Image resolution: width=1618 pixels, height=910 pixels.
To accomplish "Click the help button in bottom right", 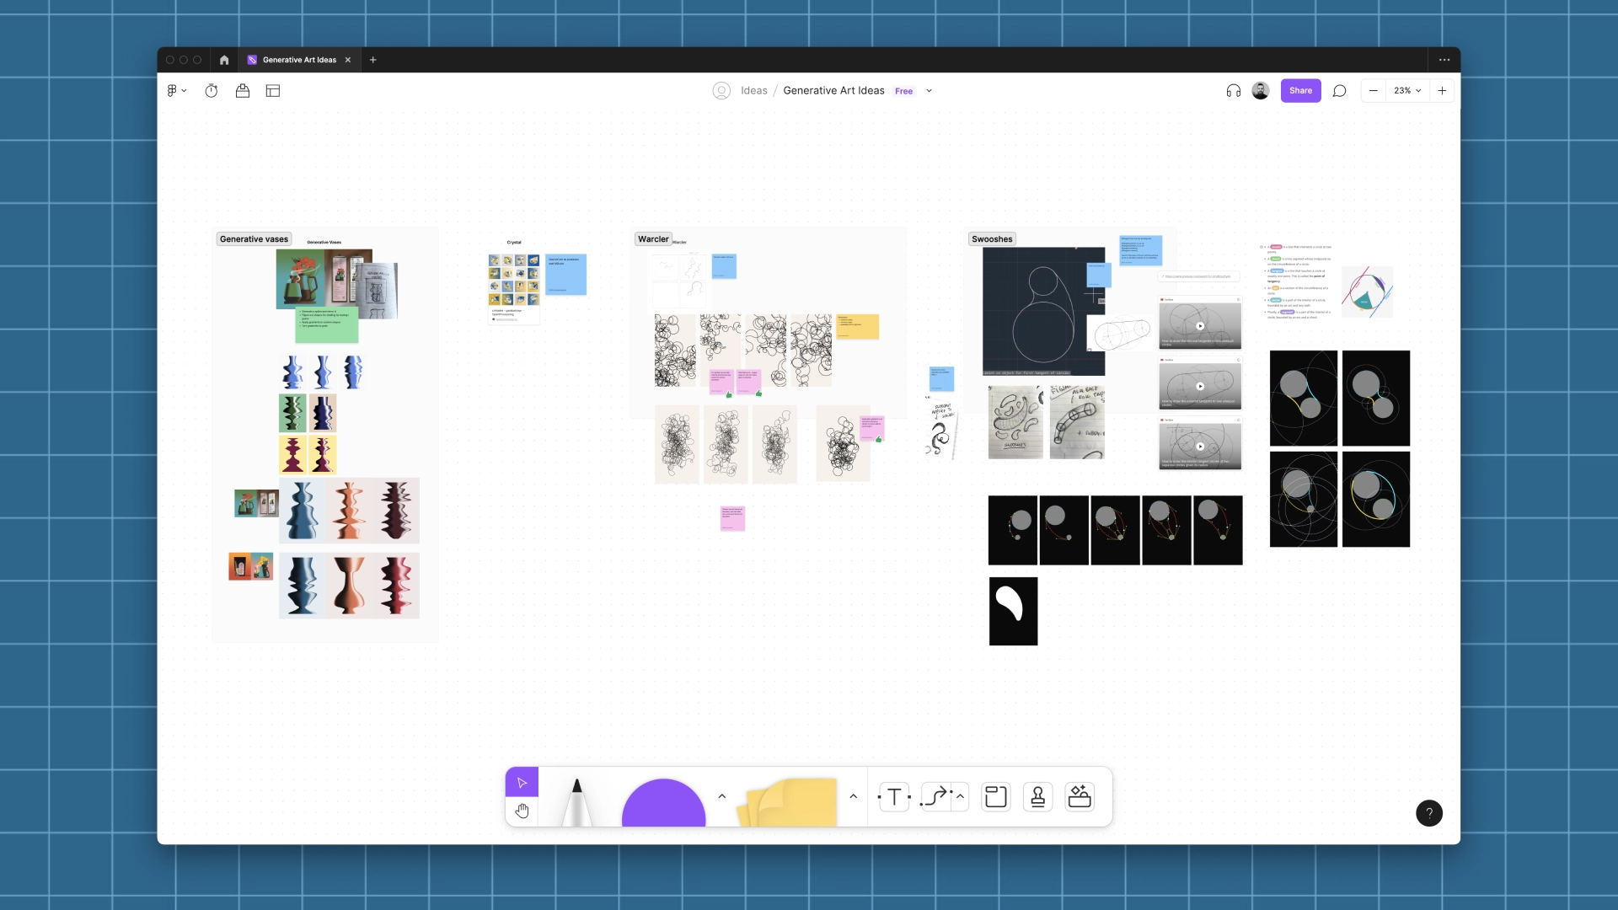I will pos(1430,813).
